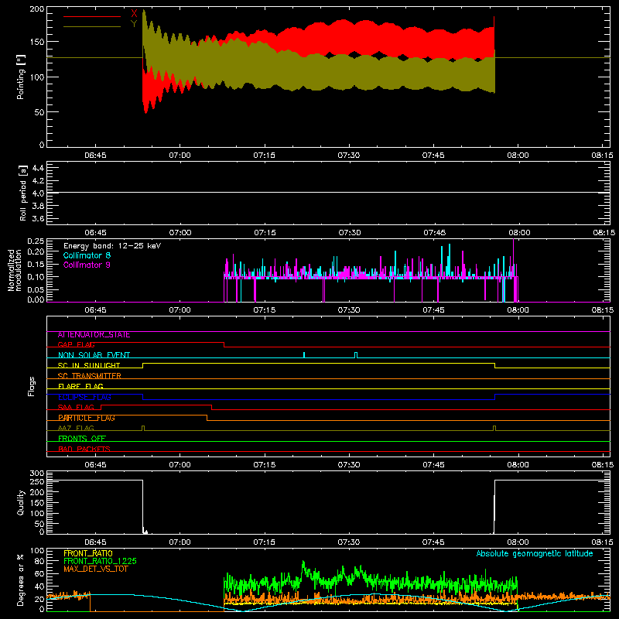Select the NON_SOLAR_EVENT flag label

[x=94, y=355]
